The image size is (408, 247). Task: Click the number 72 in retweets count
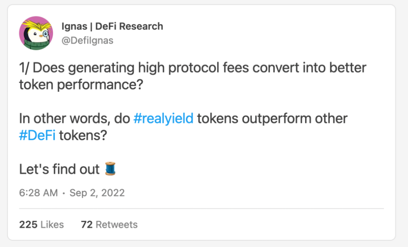click(x=86, y=224)
